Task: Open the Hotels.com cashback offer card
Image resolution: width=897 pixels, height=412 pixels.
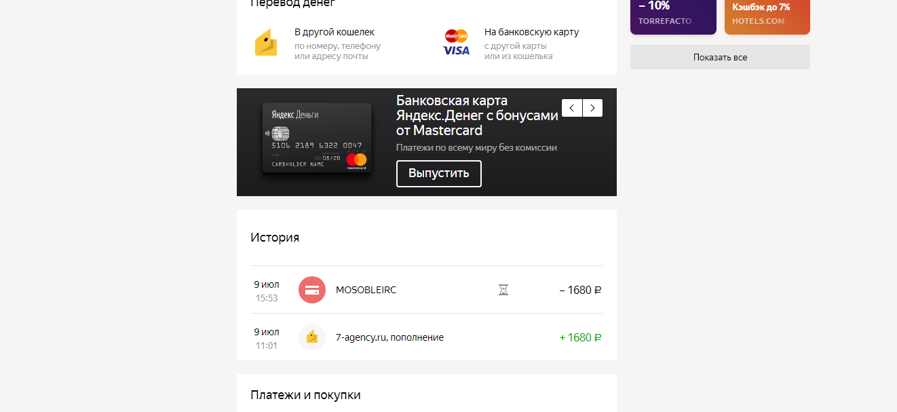Action: [x=767, y=17]
